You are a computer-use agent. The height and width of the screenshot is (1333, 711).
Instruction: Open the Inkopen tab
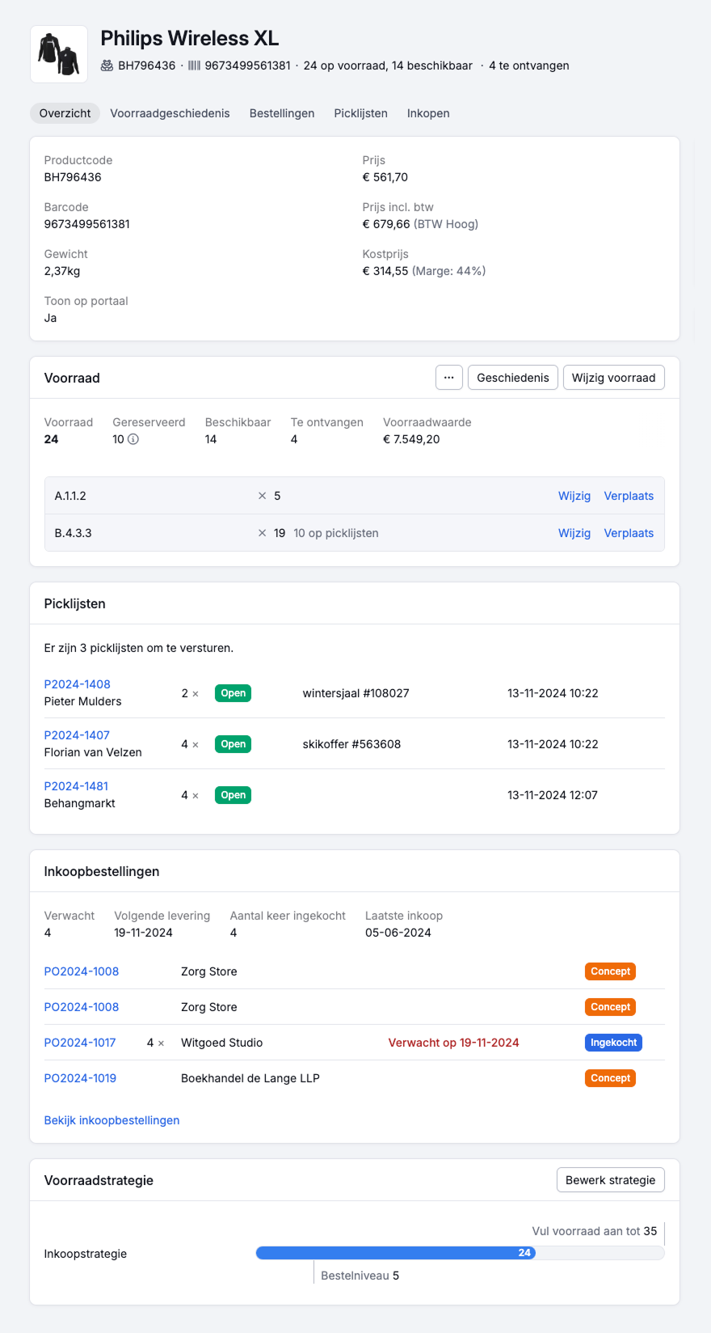click(428, 113)
